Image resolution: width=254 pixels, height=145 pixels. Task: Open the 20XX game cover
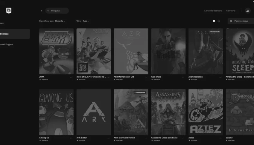[56, 51]
